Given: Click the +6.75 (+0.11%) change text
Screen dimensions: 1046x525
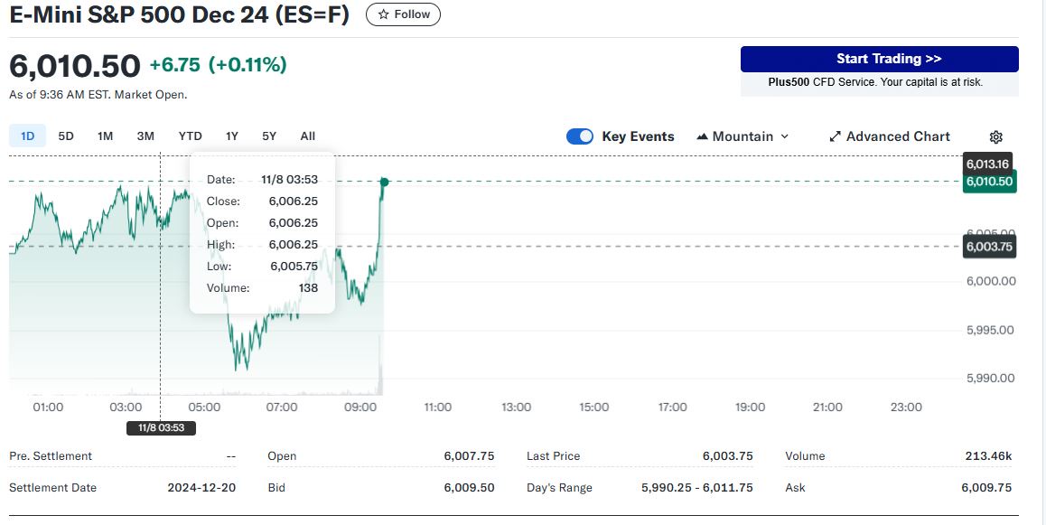Looking at the screenshot, I should [x=218, y=65].
